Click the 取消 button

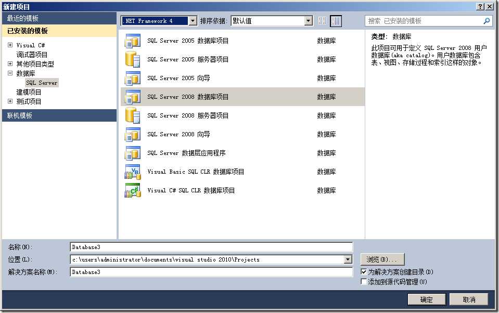coord(469,299)
